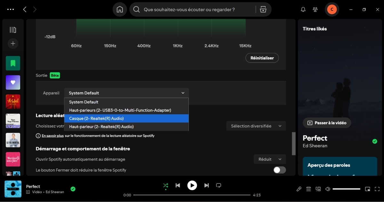The width and height of the screenshot is (384, 202).
Task: Open the Réduit startup behavior dropdown
Action: [x=270, y=159]
